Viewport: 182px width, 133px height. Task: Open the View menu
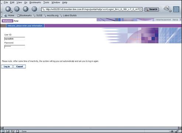pos(19,3)
